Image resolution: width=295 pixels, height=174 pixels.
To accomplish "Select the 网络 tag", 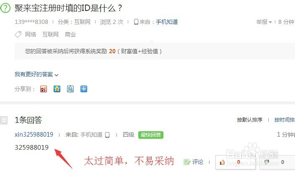I will click(31, 34).
